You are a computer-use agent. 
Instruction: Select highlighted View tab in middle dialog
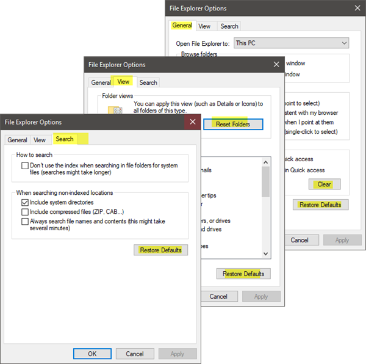(123, 82)
